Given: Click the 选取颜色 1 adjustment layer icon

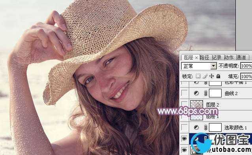Looking at the screenshot, I should point(196,127).
